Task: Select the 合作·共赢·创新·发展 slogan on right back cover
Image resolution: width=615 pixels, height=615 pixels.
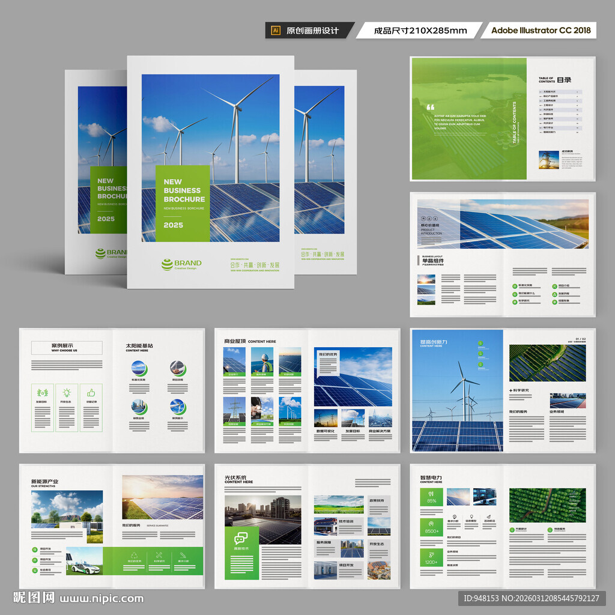Action: (x=323, y=254)
